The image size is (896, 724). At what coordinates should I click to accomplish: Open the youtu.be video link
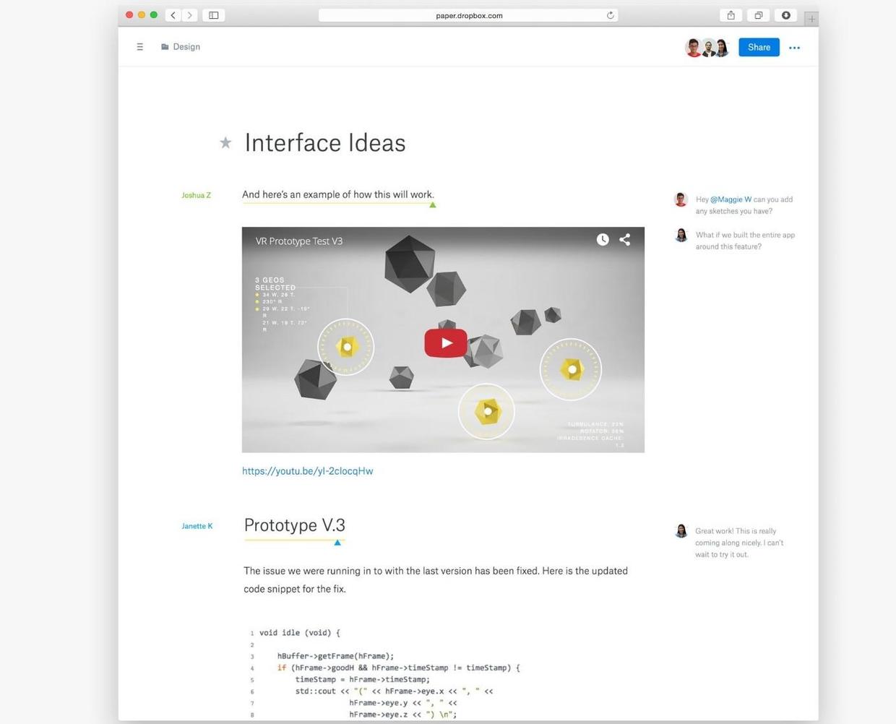[307, 471]
